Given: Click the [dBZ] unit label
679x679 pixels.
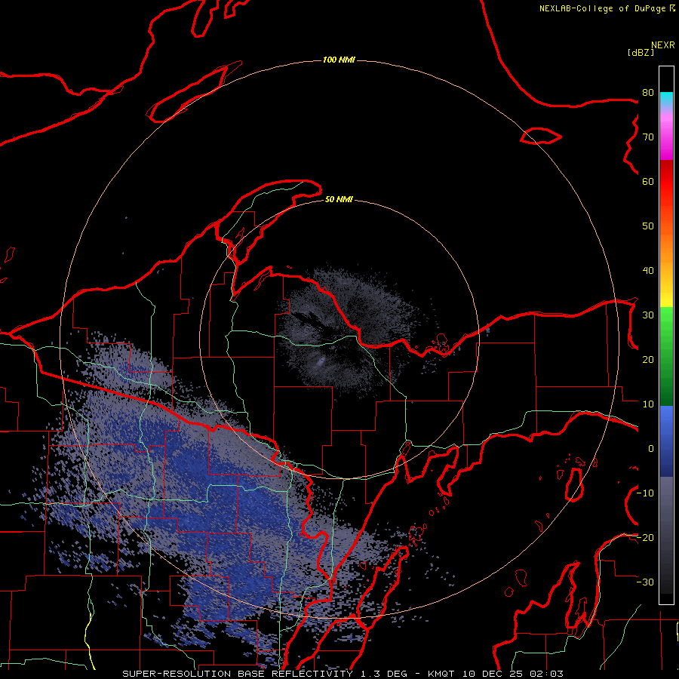Looking at the screenshot, I should click(x=641, y=52).
